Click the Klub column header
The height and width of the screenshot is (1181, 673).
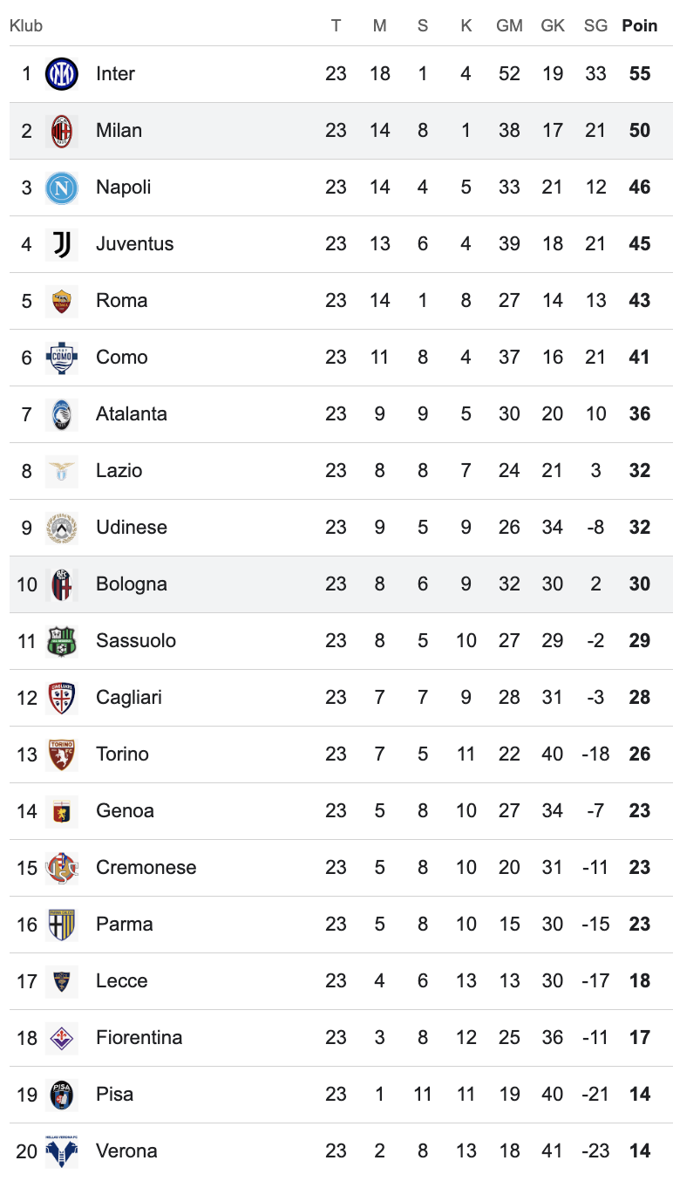pos(26,26)
